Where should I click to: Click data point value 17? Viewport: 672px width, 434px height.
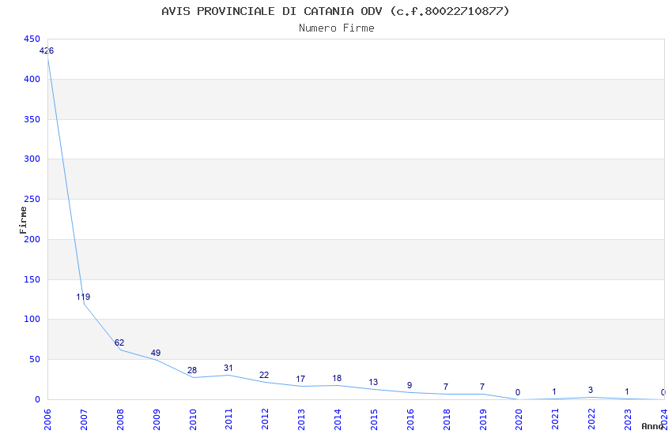point(300,379)
